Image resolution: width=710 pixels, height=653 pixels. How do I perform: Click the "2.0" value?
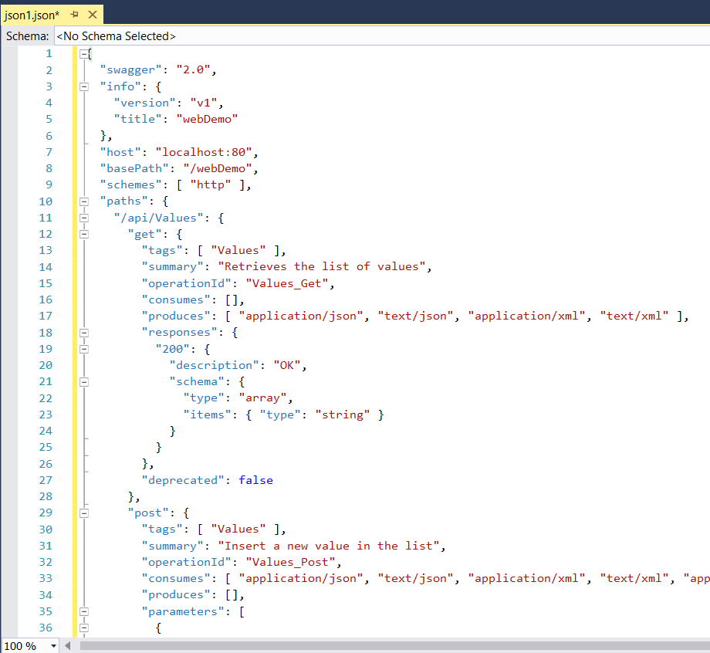194,69
